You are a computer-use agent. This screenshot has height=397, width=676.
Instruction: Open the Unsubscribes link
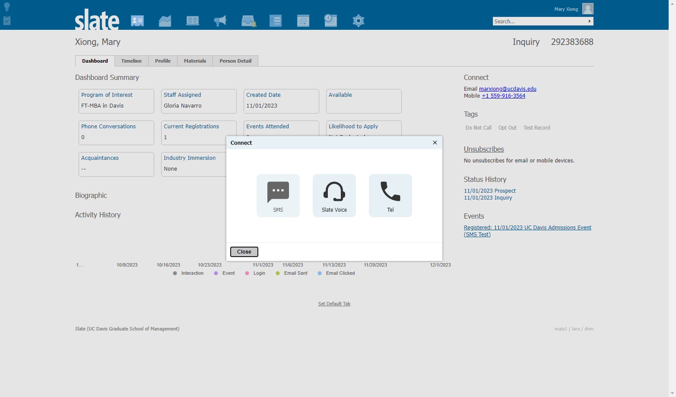(484, 149)
